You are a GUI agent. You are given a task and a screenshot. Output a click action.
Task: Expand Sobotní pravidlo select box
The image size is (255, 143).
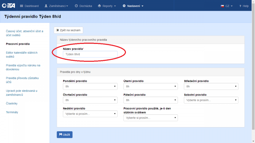tap(211, 100)
